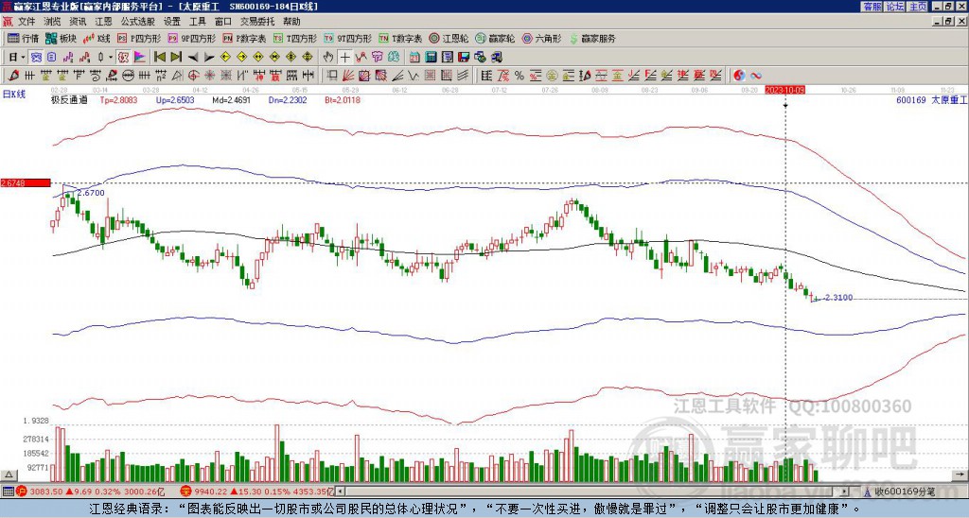Click the red-blue yin-yang icon
This screenshot has height=518, width=969.
[739, 76]
